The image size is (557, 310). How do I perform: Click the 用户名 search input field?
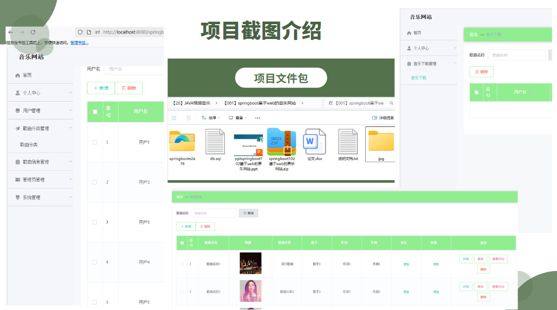click(x=134, y=69)
